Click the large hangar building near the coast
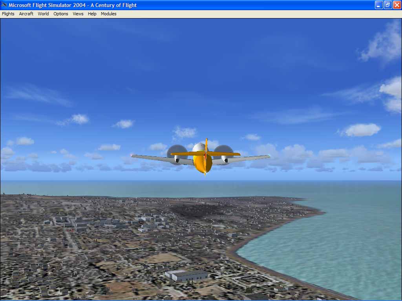The image size is (402, 301). tap(186, 276)
